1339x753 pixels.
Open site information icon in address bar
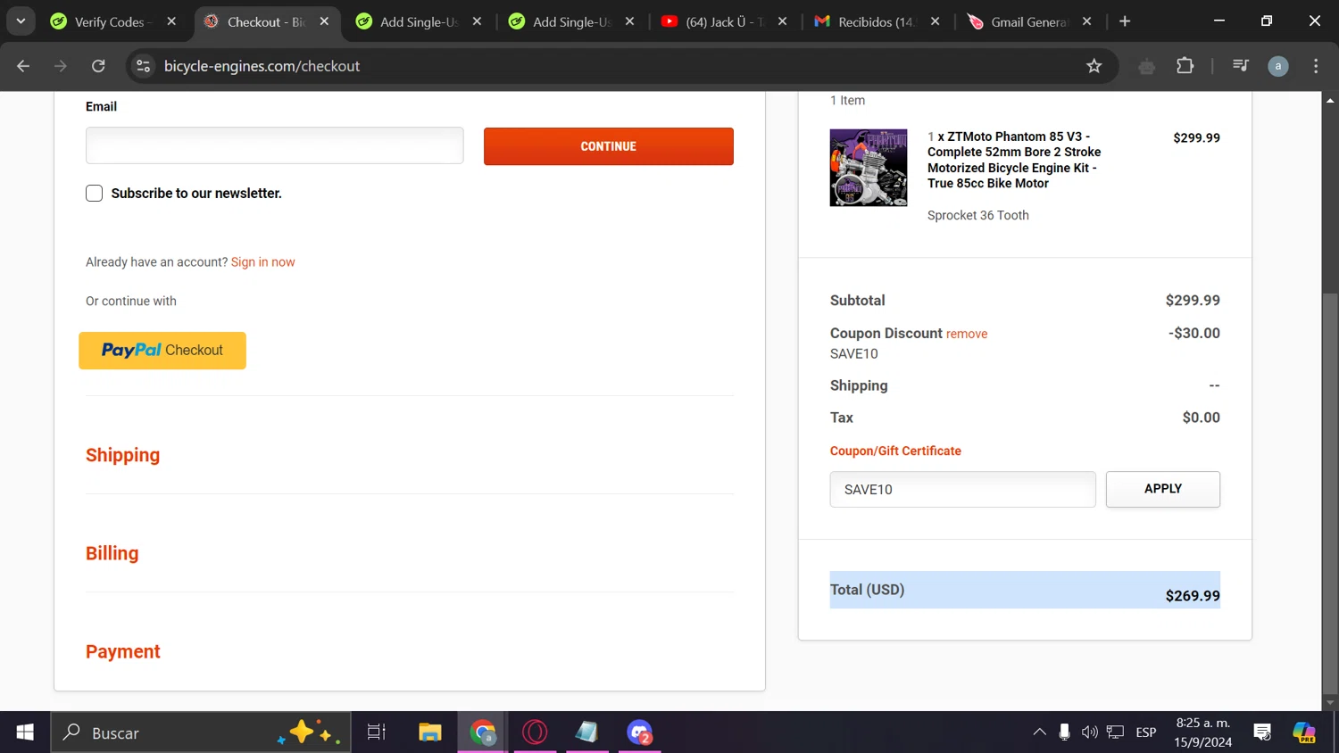pyautogui.click(x=143, y=66)
